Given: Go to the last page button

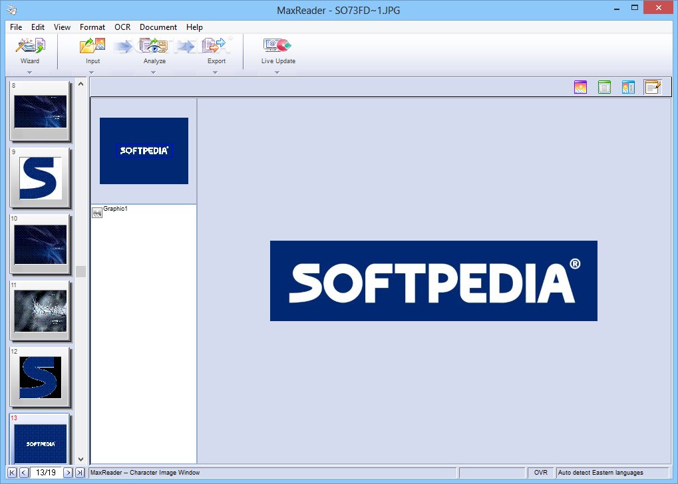Looking at the screenshot, I should pos(80,472).
